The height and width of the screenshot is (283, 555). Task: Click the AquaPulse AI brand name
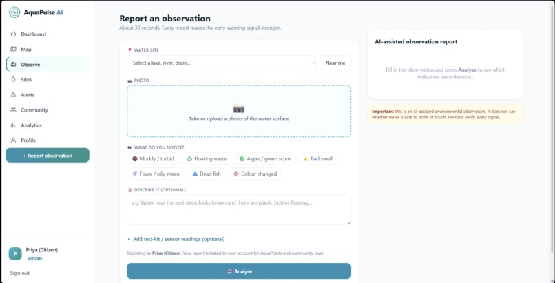pyautogui.click(x=43, y=12)
